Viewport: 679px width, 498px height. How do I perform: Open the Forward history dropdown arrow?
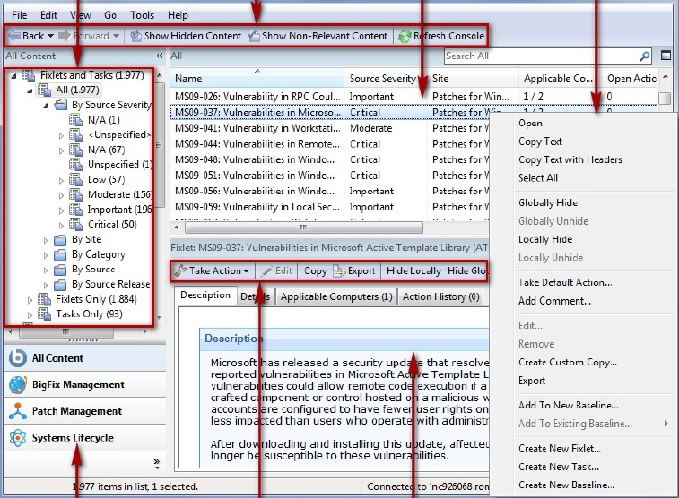(116, 36)
